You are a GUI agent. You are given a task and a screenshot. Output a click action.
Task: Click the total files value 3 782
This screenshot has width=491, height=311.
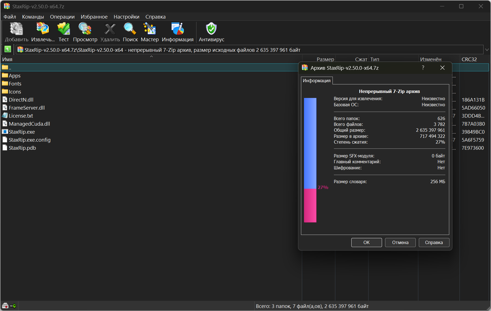(439, 124)
